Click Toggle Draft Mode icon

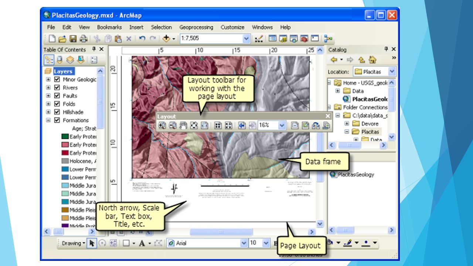295,126
